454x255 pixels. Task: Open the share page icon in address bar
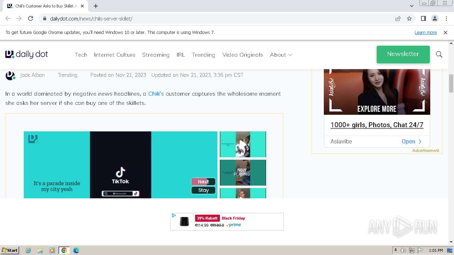pos(398,18)
